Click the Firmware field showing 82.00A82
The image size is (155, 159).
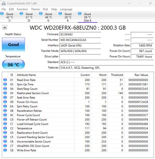pyautogui.click(x=80, y=34)
